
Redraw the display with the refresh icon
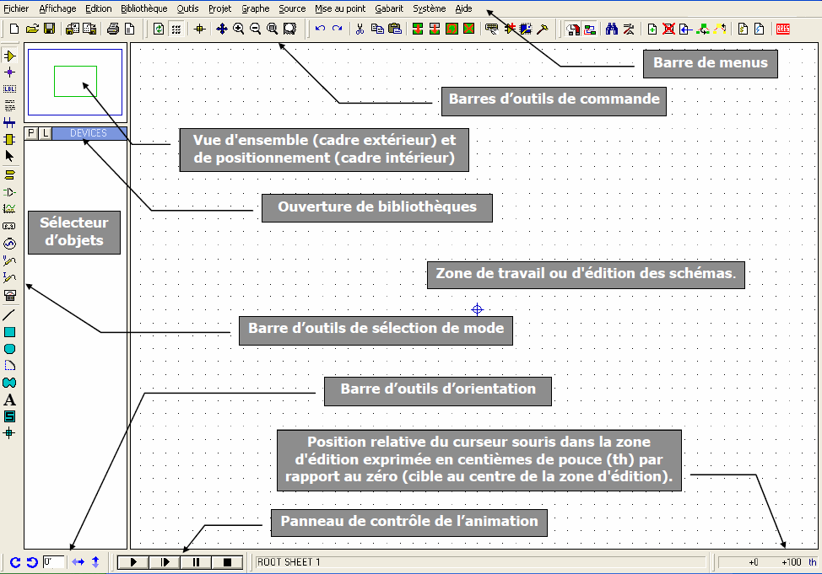point(159,29)
